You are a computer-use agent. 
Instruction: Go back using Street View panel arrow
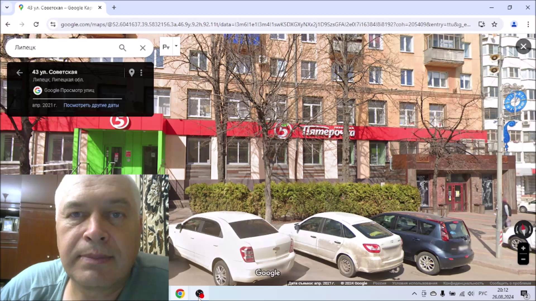pyautogui.click(x=19, y=73)
